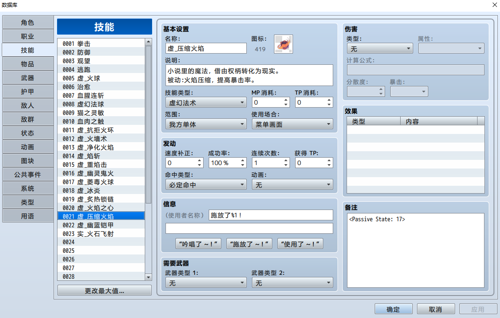Confirm changes with the 确定 button

click(x=394, y=309)
